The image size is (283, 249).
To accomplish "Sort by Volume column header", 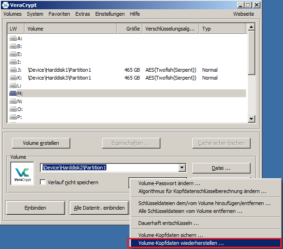I will pyautogui.click(x=71, y=29).
